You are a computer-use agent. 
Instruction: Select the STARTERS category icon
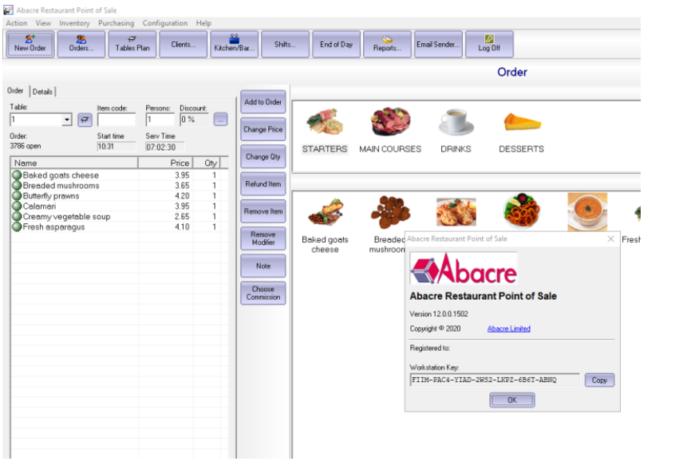[325, 123]
